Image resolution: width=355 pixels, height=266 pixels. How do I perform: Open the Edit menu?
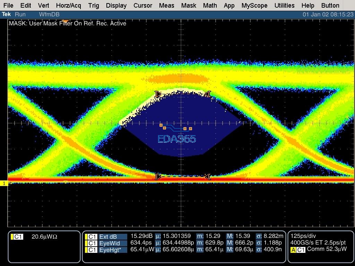[26, 6]
